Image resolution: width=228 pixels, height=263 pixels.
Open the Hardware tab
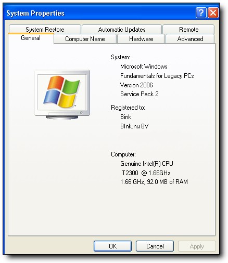[x=141, y=39]
